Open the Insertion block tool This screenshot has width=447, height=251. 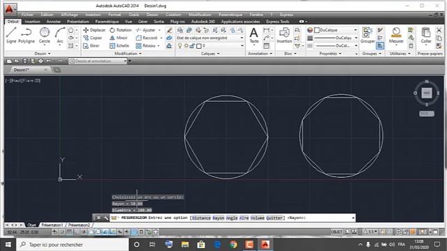tap(284, 36)
